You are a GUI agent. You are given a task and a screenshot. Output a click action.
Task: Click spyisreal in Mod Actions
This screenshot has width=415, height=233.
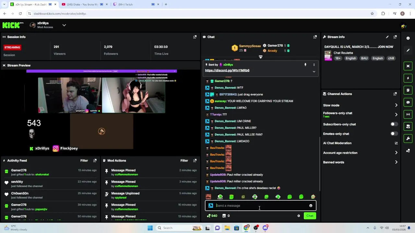coord(121,197)
